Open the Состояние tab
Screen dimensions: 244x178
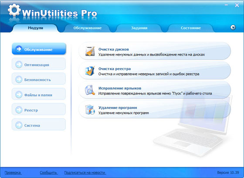(x=191, y=28)
